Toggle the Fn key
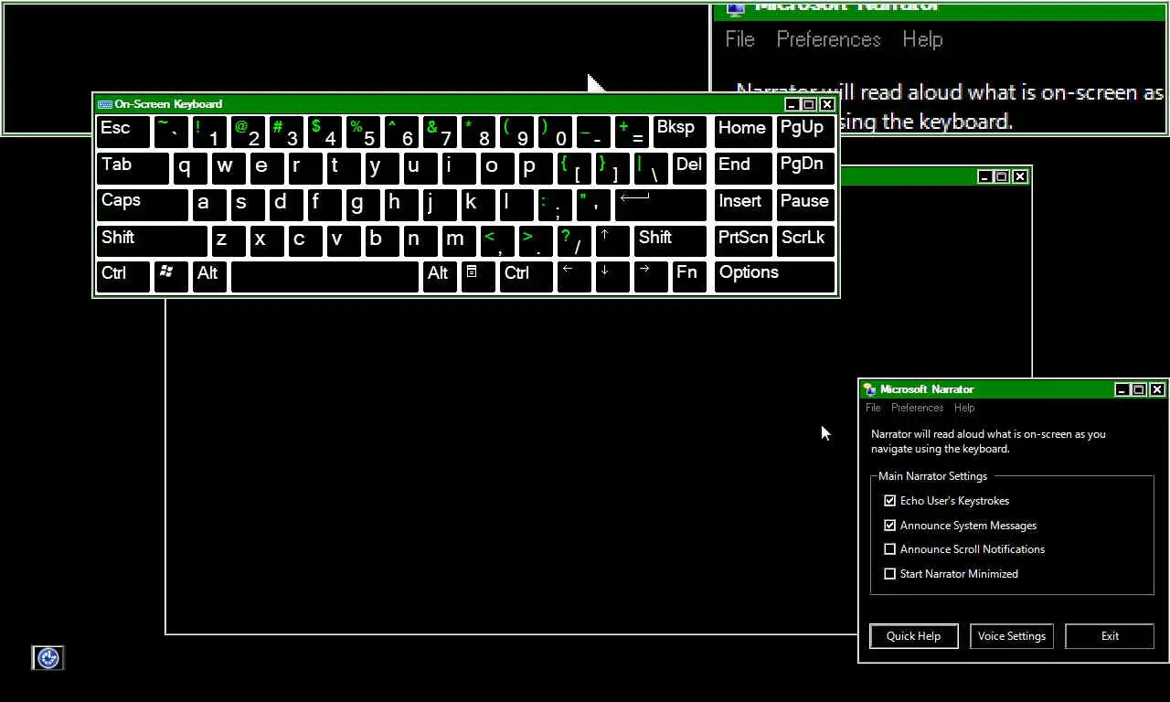This screenshot has width=1170, height=702. (x=689, y=277)
